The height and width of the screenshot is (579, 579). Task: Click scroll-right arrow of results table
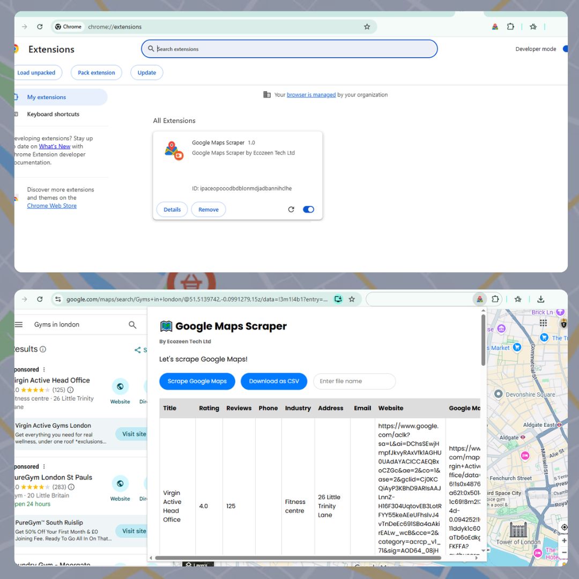point(477,558)
